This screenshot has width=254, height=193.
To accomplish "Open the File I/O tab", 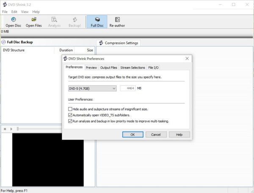I will pos(153,67).
